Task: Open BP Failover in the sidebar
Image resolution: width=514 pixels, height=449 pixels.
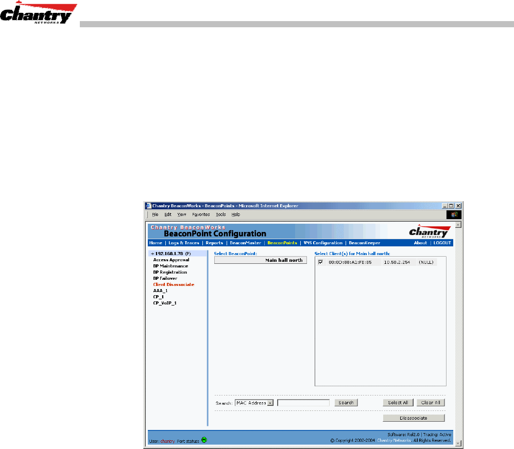Action: [x=165, y=278]
